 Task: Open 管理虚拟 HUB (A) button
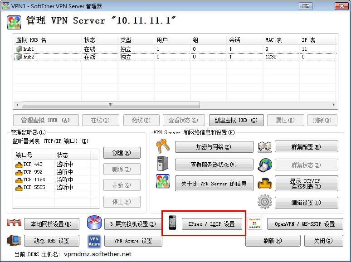tap(46, 120)
